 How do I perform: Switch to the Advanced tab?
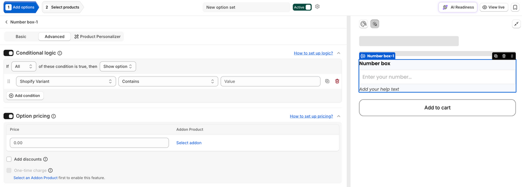coord(55,37)
